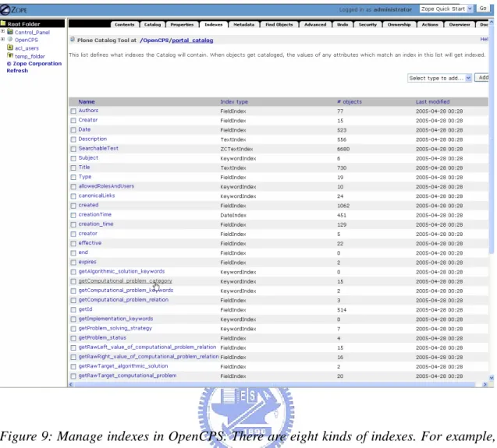Click the DateIndex type cell

click(x=233, y=215)
